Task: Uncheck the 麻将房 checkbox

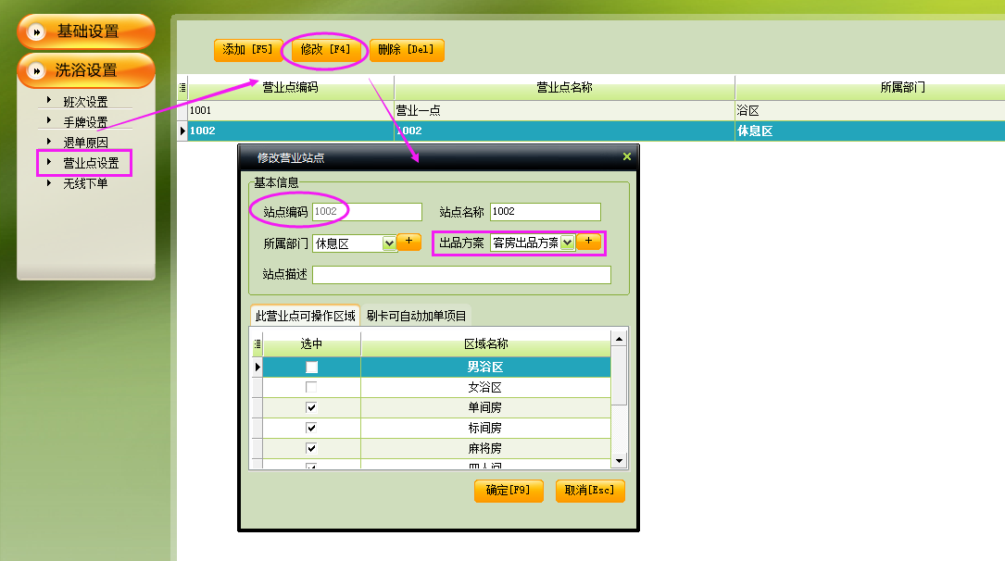Action: pos(311,448)
